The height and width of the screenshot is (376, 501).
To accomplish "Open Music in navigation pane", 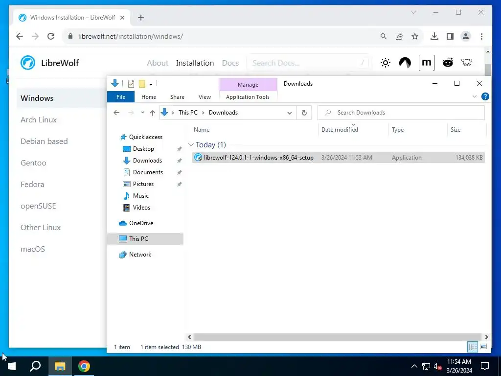I will (140, 196).
